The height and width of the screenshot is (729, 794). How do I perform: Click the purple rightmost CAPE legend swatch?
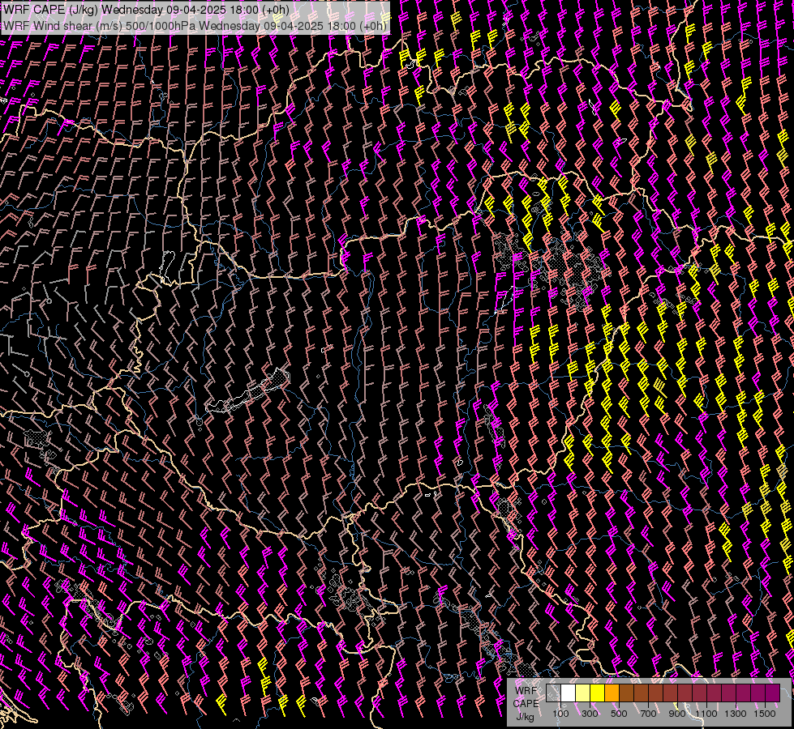[x=773, y=693]
